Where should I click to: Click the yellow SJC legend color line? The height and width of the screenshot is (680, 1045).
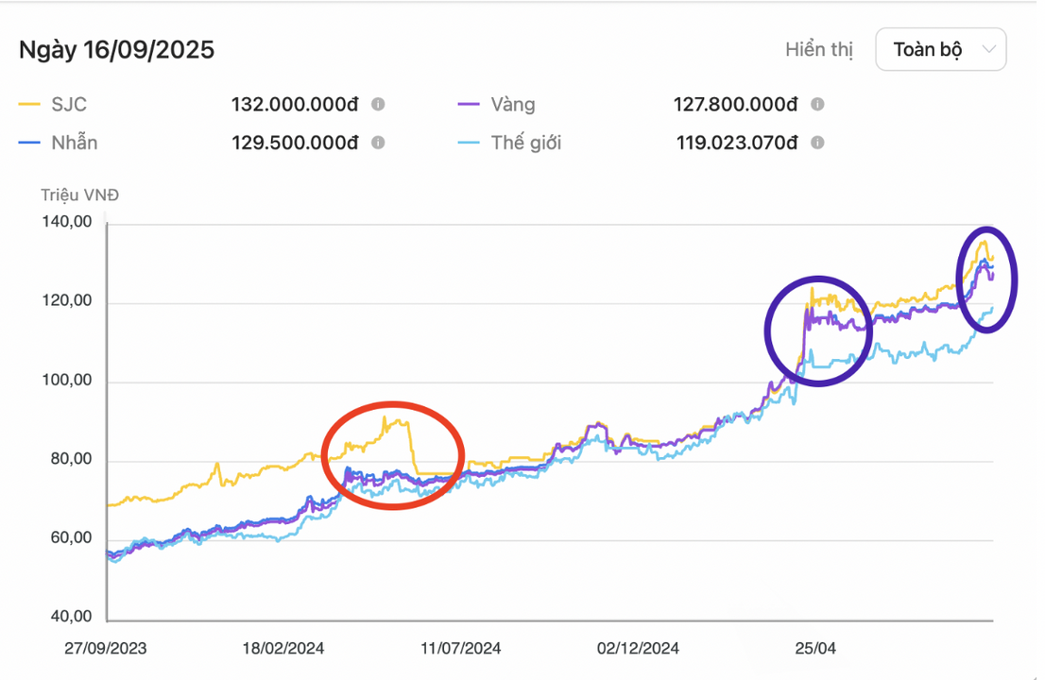click(30, 105)
